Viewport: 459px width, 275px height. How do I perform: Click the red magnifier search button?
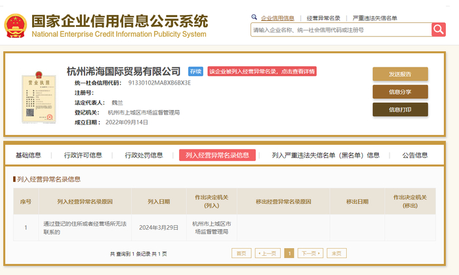[x=439, y=29]
